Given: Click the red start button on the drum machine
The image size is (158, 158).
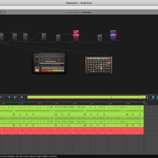Looking at the screenshot, I should click(x=37, y=68).
